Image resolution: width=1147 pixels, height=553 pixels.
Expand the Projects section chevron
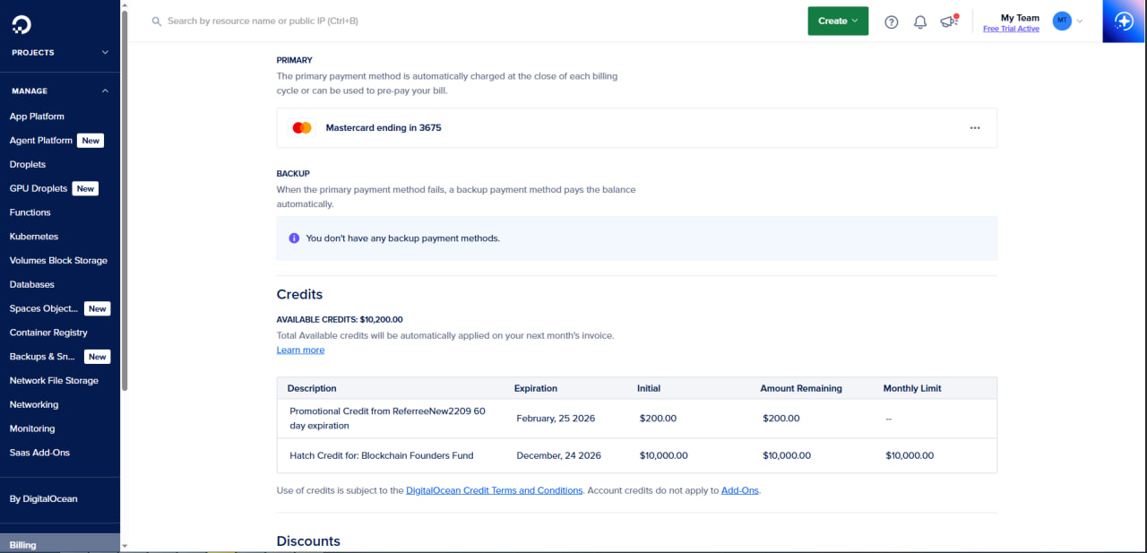point(105,53)
